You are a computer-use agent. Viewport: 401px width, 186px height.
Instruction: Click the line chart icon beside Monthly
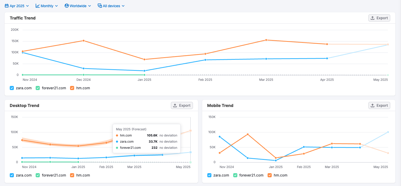pyautogui.click(x=37, y=6)
